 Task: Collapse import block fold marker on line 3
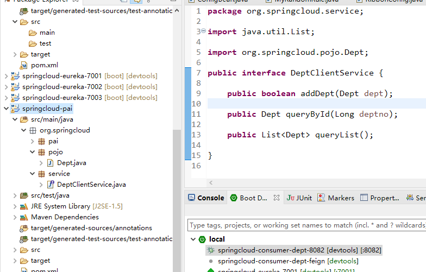tap(203, 31)
